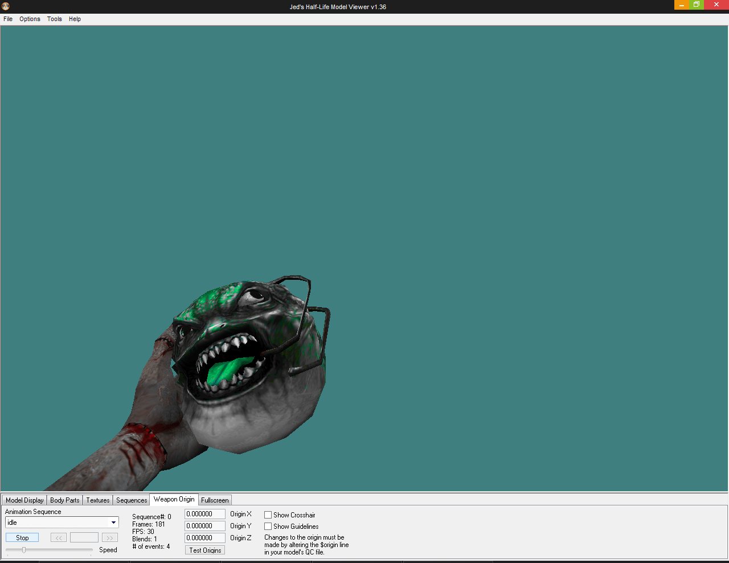Click the 'Frames: 181' text

(149, 524)
